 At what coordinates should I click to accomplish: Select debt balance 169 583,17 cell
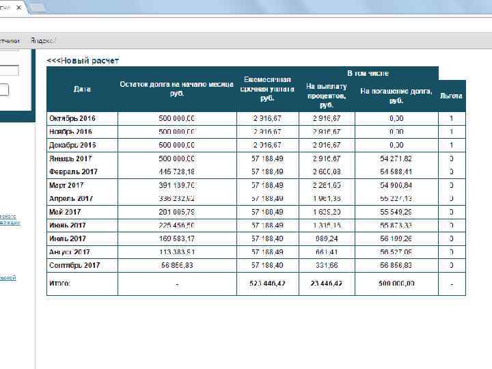tap(177, 238)
